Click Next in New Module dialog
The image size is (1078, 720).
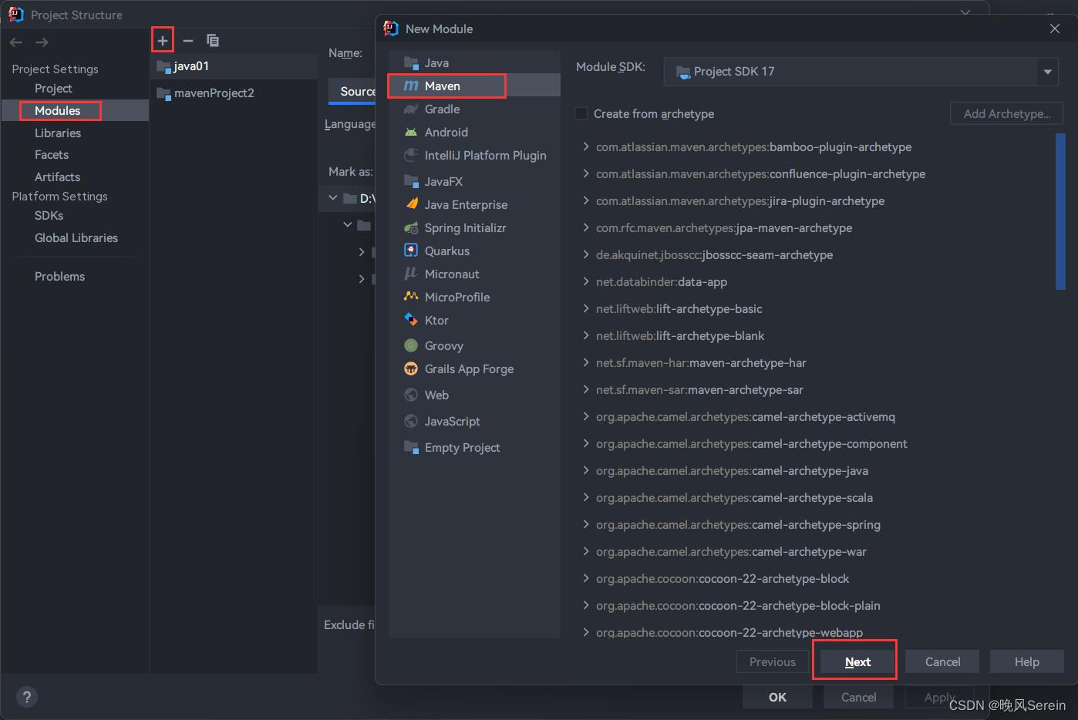857,662
